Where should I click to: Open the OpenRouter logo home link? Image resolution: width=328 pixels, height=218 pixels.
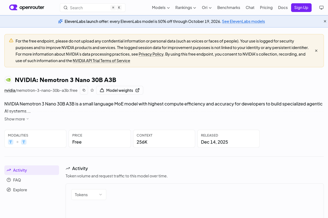point(27,8)
